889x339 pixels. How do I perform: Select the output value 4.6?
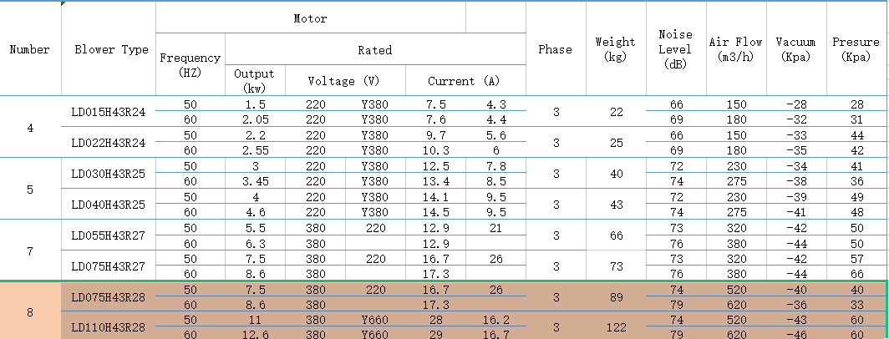[255, 212]
